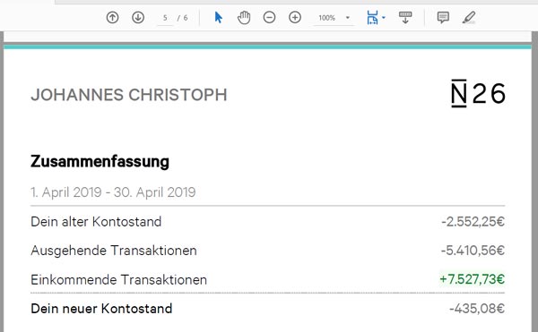The width and height of the screenshot is (538, 332).
Task: Select the Zusammenfassung heading
Action: click(x=100, y=162)
